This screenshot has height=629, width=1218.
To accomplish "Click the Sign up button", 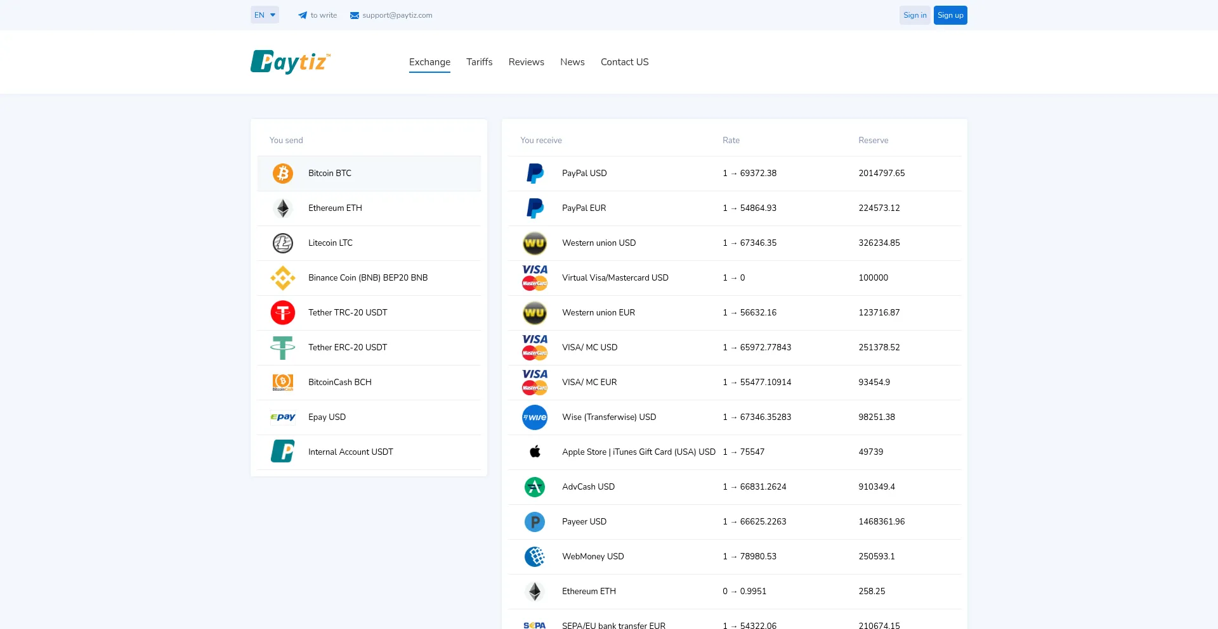I will pos(950,15).
